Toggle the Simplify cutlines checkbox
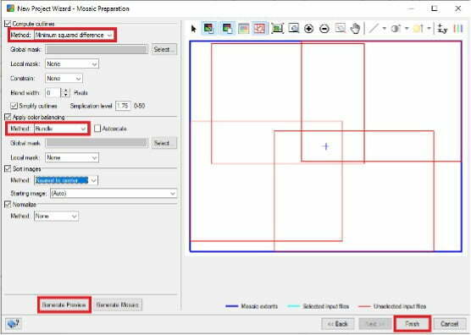Viewport: 471px width, 335px height. click(x=14, y=106)
